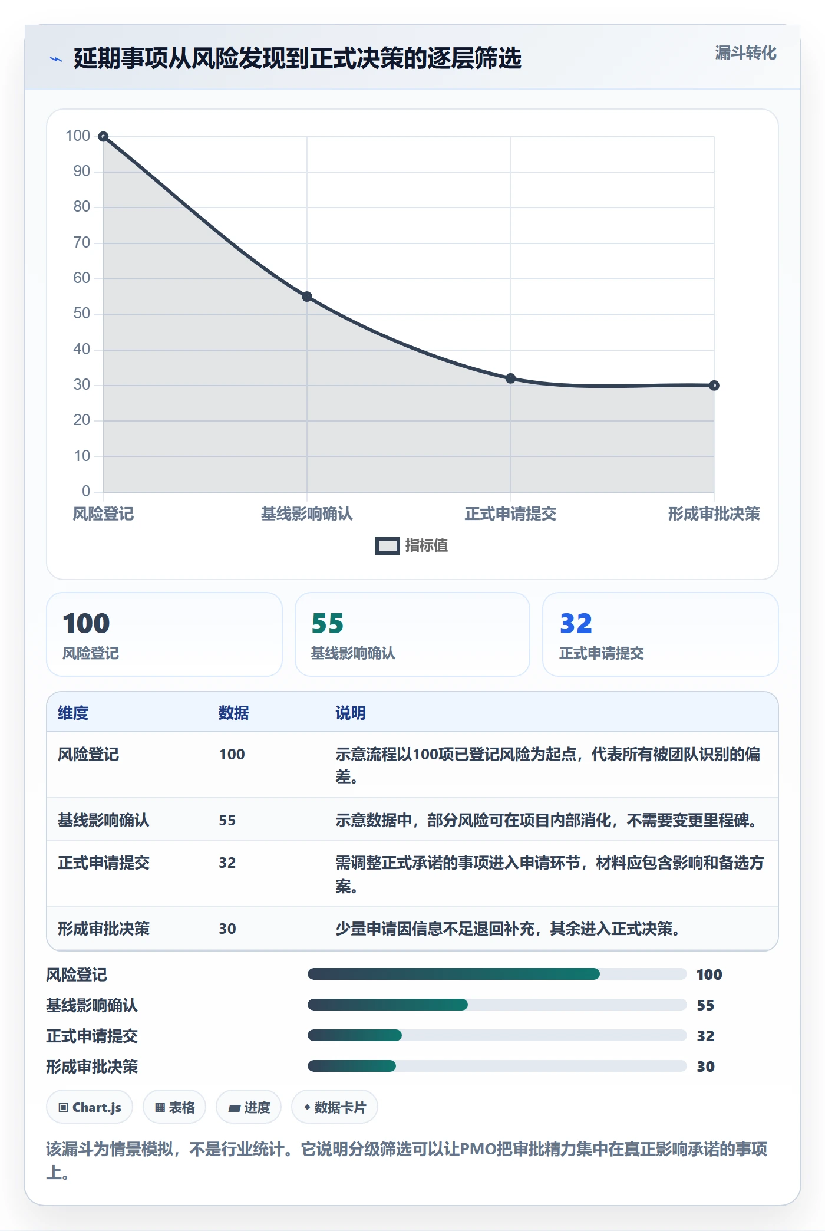Click the chart data point for 基线影响确认
Viewport: 825px width, 1231px height.
307,297
